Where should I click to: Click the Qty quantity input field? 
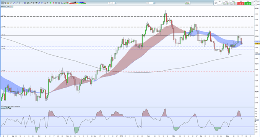219,3
